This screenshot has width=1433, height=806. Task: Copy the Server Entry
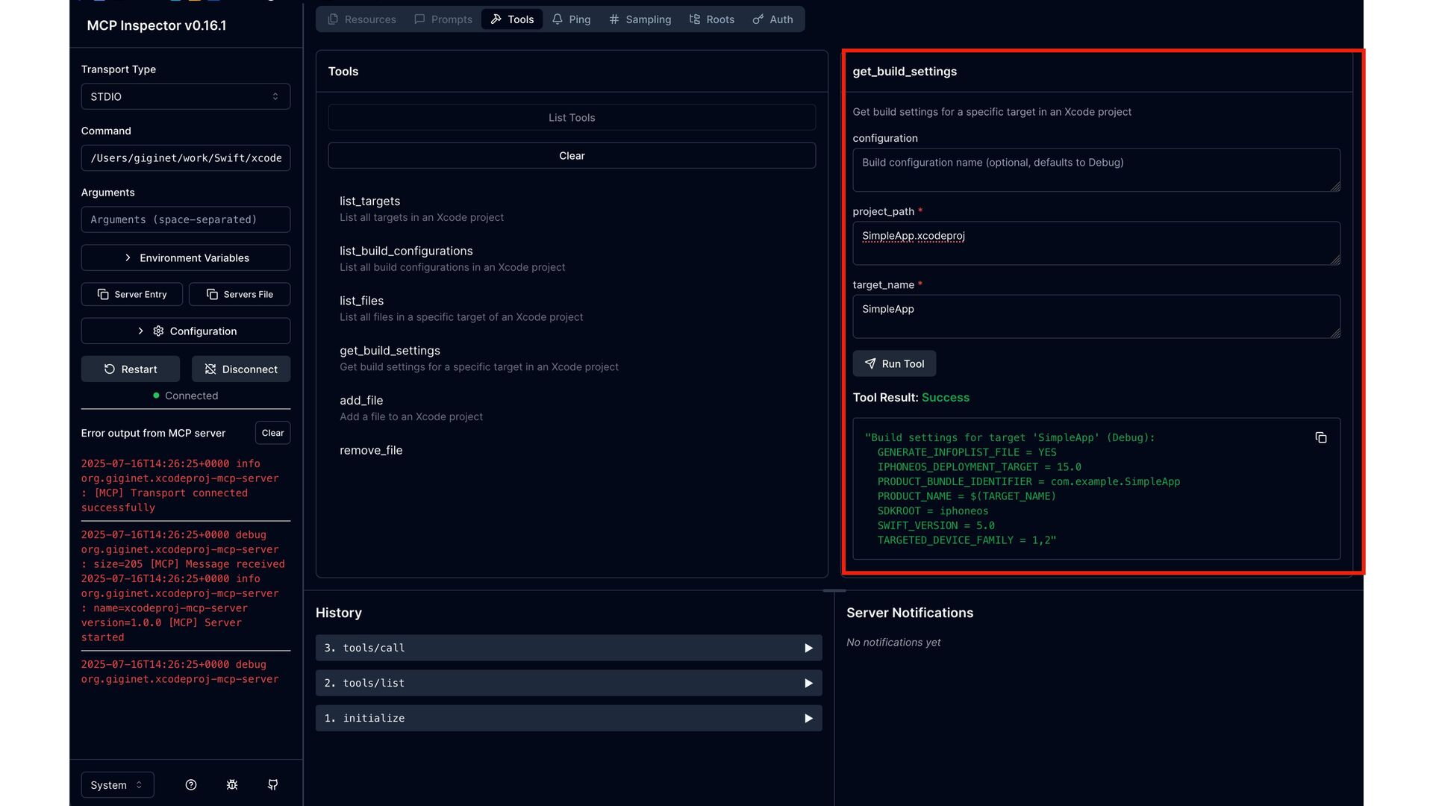pyautogui.click(x=132, y=294)
